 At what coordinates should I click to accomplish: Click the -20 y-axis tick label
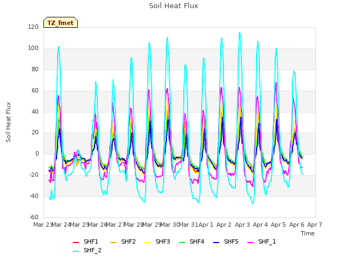coord(34,175)
